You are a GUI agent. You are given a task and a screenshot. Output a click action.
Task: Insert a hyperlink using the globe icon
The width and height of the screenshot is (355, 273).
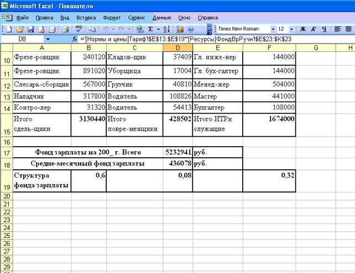coord(140,29)
